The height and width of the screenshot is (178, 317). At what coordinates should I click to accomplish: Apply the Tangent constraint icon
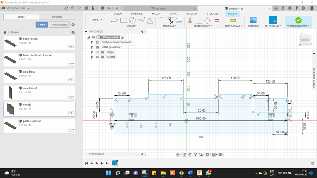pyautogui.click(x=208, y=20)
